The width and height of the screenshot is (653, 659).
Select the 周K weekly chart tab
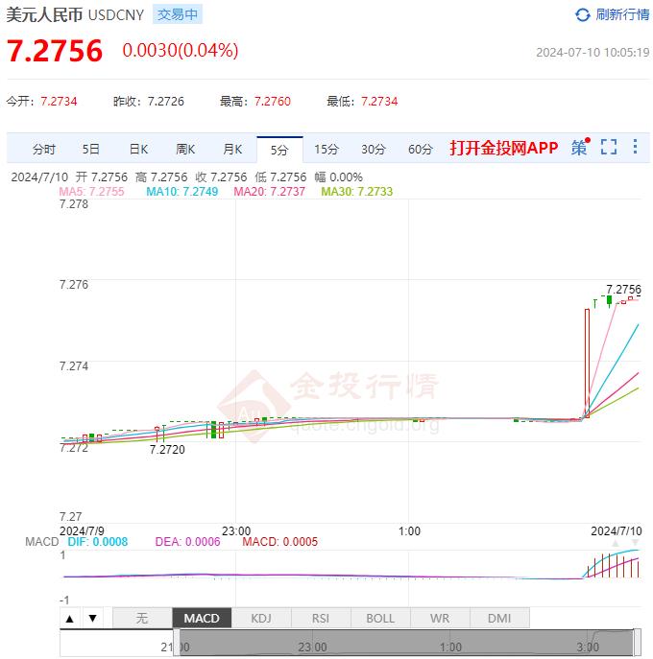point(185,149)
